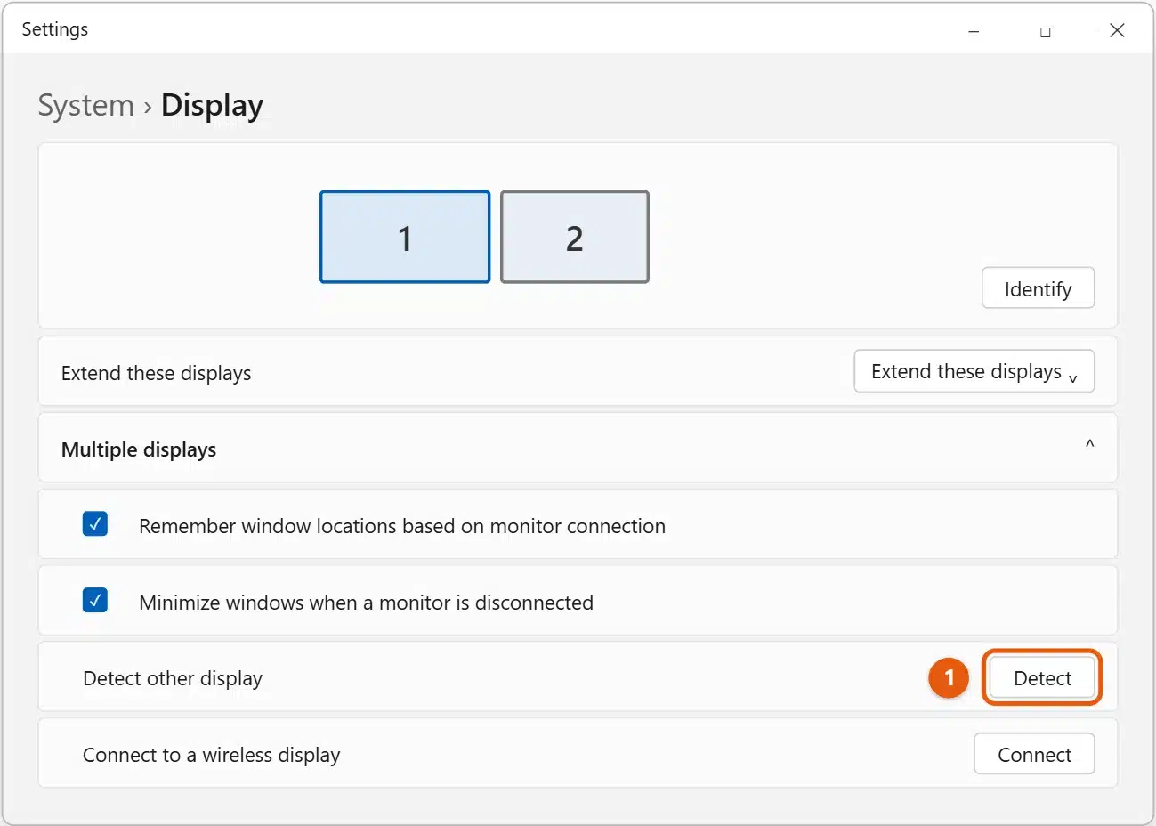Minimize the Settings window
Screen dimensions: 1156x826
click(x=974, y=31)
